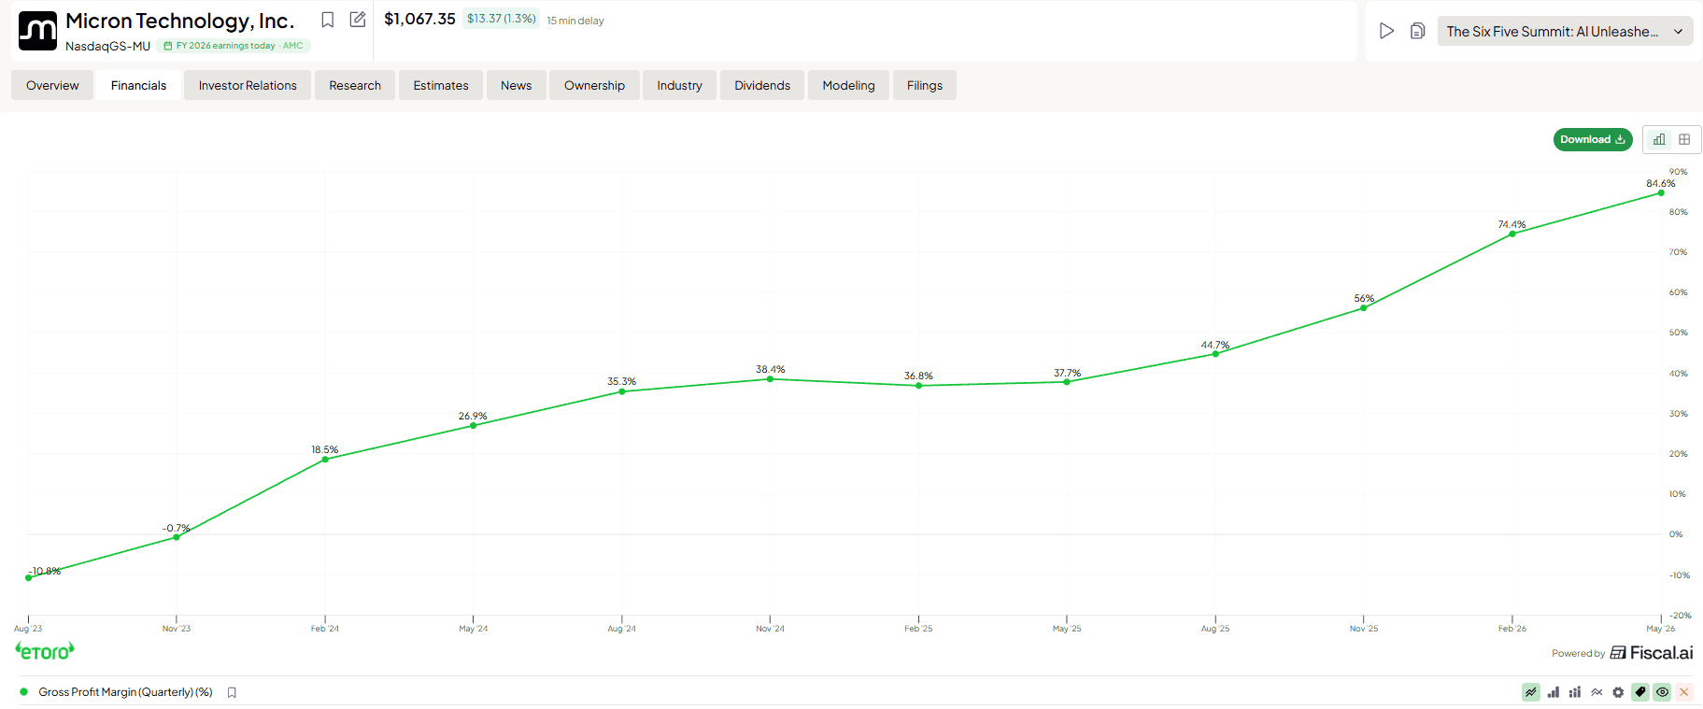This screenshot has height=709, width=1703.
Task: Click the FY 2026 earnings today badge
Action: [234, 46]
